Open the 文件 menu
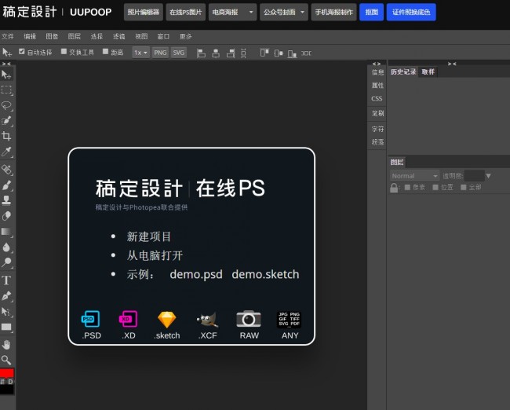The width and height of the screenshot is (510, 410). [x=8, y=36]
